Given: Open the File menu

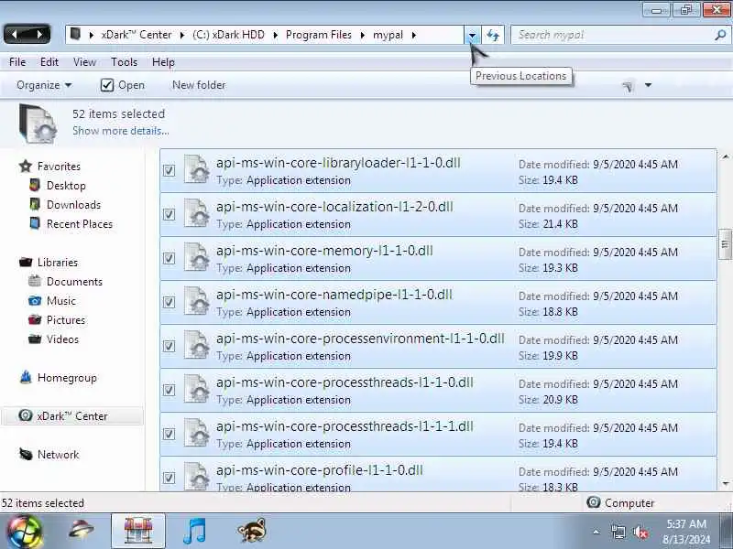Looking at the screenshot, I should click(17, 61).
